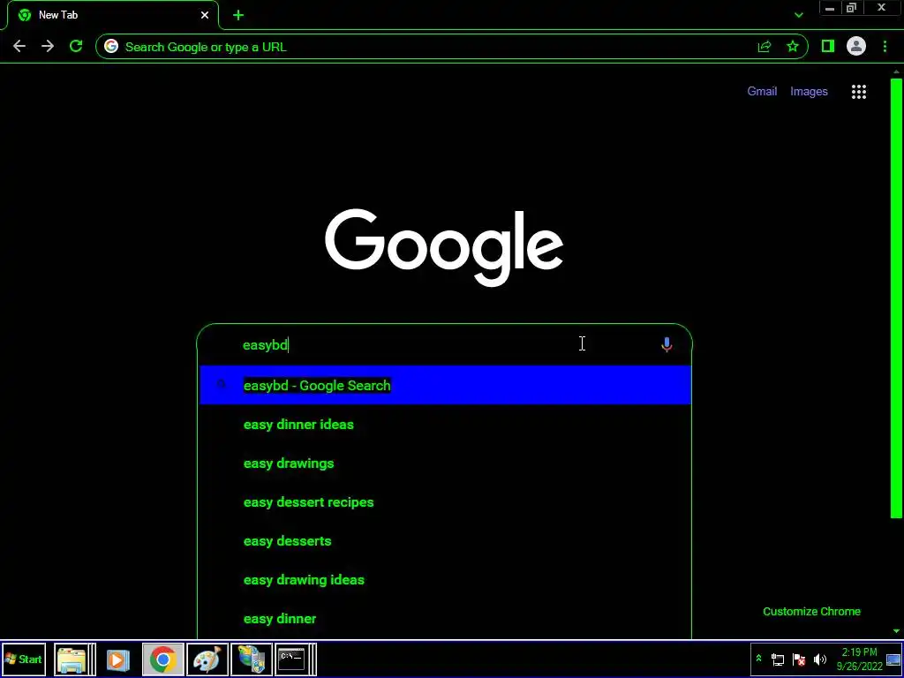Viewport: 904px width, 678px height.
Task: Open the media player taskbar icon
Action: pyautogui.click(x=117, y=659)
